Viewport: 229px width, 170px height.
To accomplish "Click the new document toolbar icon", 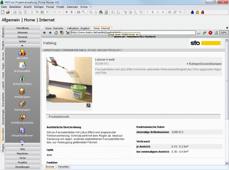I will 3,12.
